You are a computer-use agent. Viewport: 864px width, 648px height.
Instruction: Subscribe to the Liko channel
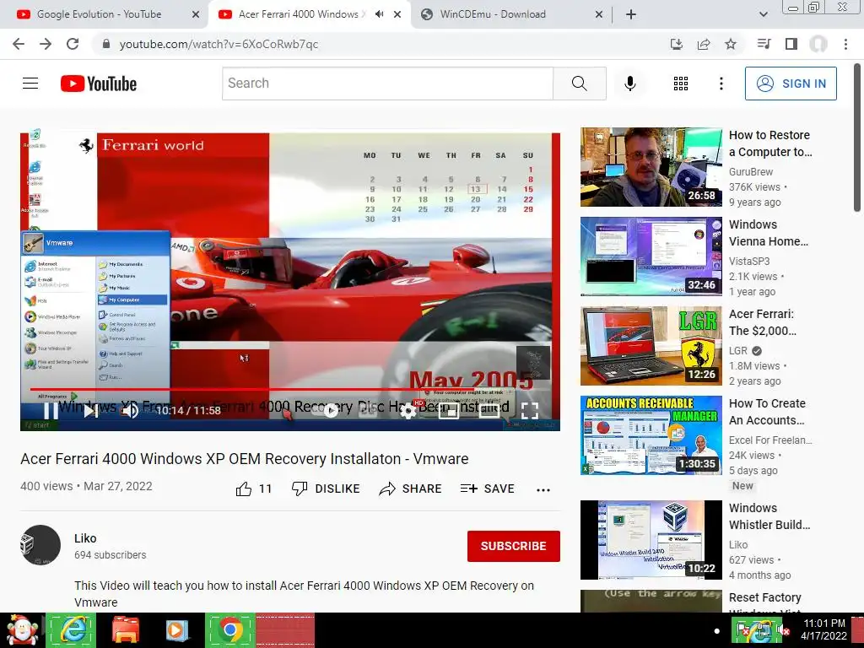click(514, 546)
